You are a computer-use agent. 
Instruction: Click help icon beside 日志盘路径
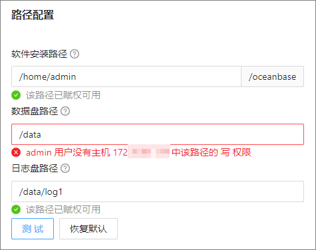tap(65, 168)
